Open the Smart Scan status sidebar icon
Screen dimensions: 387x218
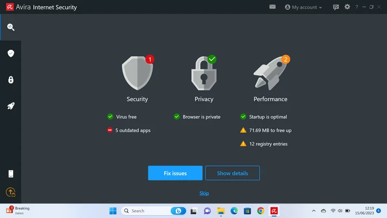pyautogui.click(x=10, y=27)
